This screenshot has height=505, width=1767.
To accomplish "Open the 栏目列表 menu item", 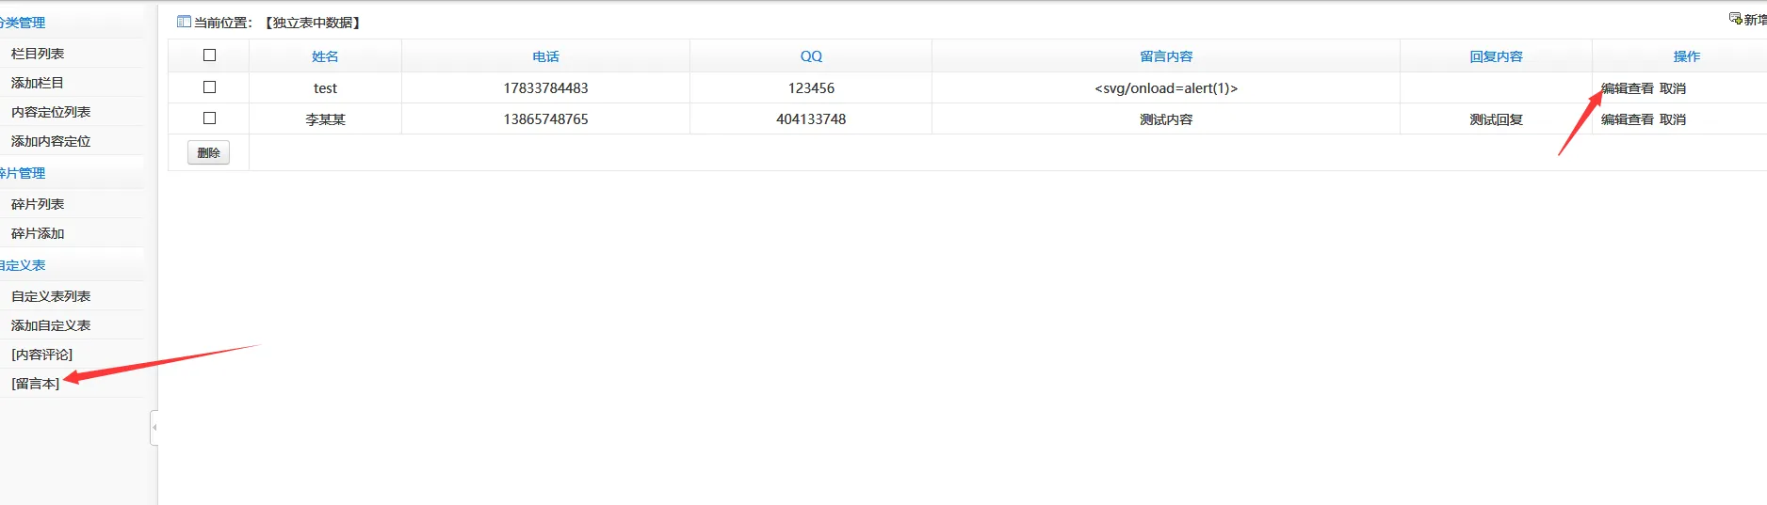I will tap(38, 54).
